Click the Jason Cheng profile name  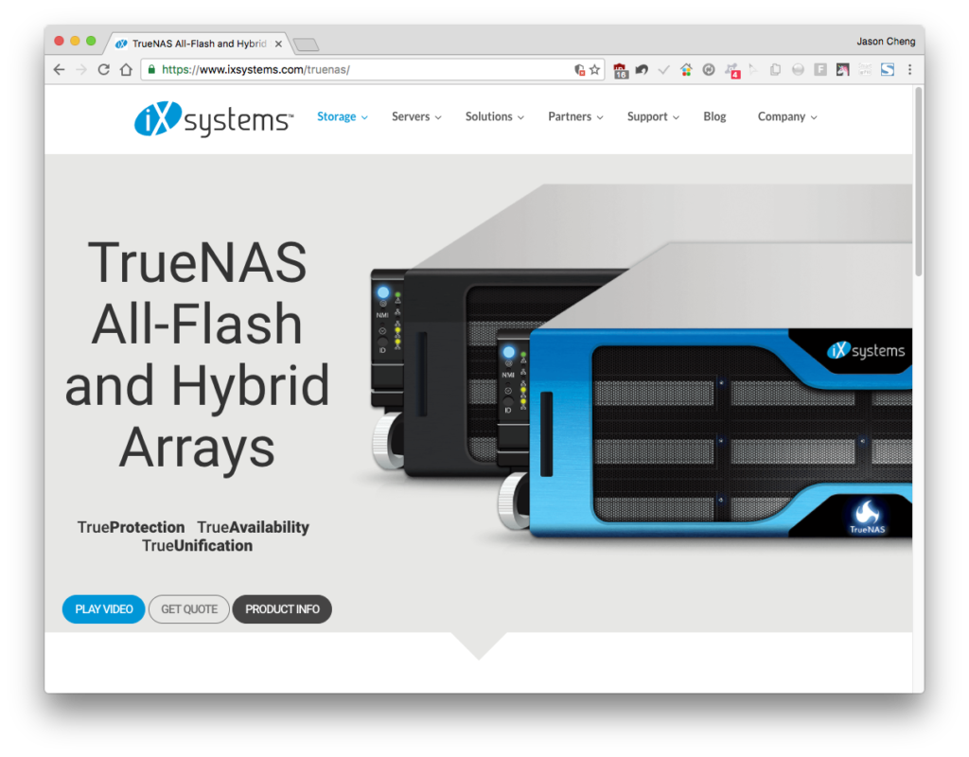pos(886,42)
